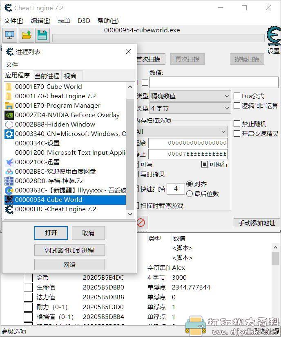Click the gear icon of 00003340-CN=Microsoft Windows
The width and height of the screenshot is (281, 337).
point(9,134)
